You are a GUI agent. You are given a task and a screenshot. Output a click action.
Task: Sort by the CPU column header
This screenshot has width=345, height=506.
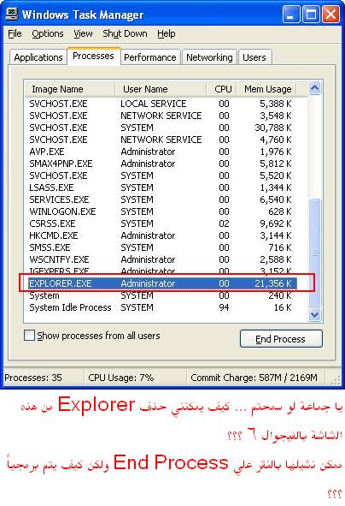(x=222, y=89)
